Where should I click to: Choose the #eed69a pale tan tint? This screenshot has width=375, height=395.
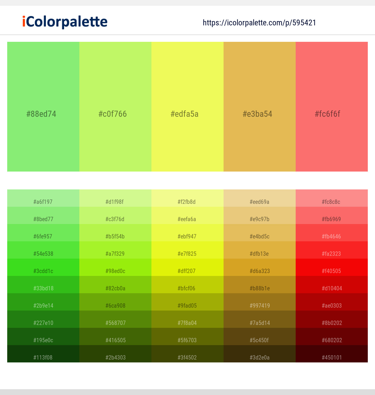[x=260, y=198]
